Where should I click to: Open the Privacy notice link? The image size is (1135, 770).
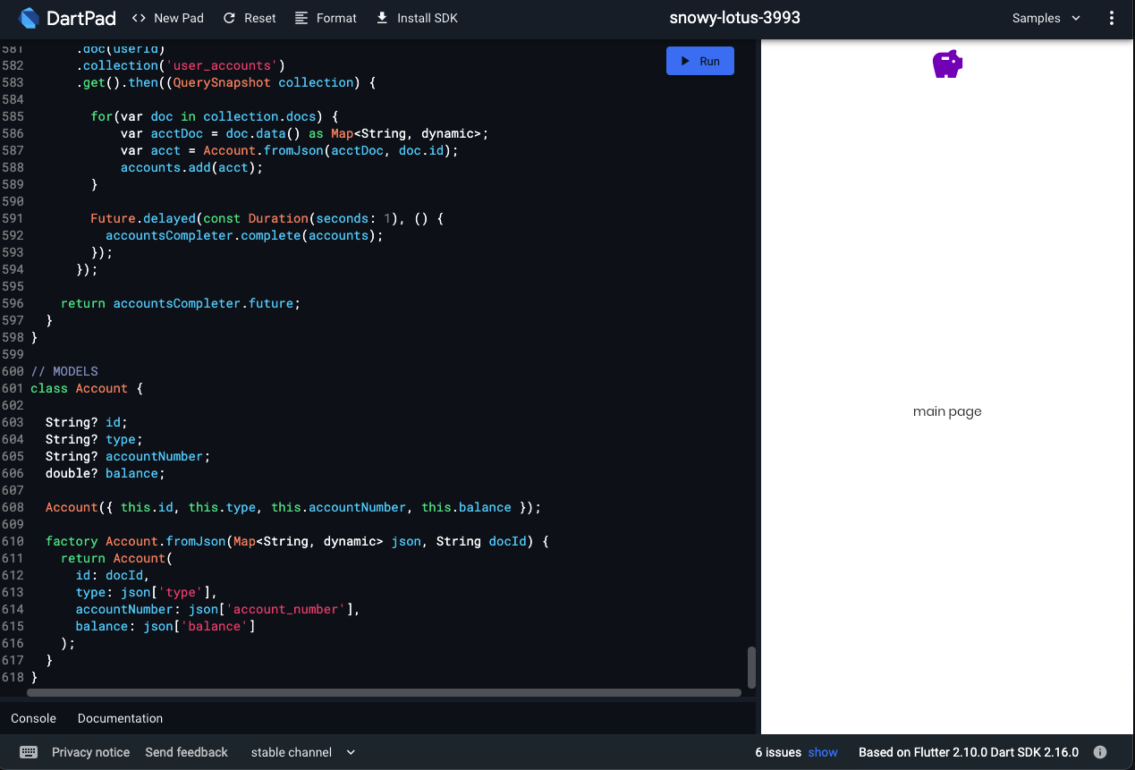[90, 752]
